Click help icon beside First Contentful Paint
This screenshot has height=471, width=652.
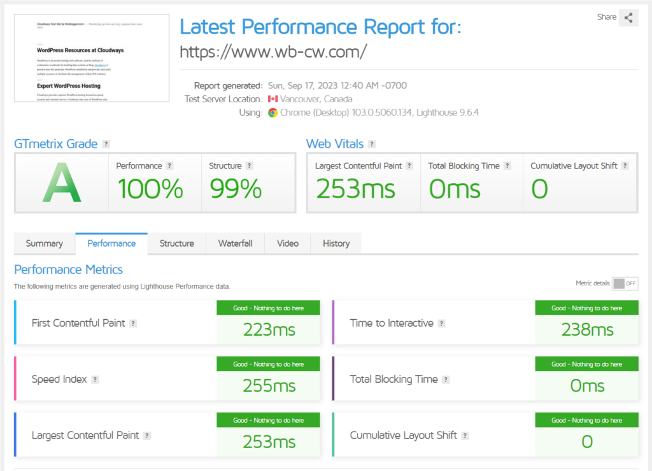(x=133, y=324)
